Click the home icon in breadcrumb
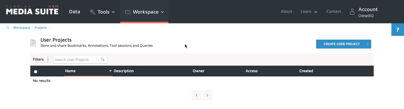This screenshot has width=404, height=109. [x=8, y=28]
